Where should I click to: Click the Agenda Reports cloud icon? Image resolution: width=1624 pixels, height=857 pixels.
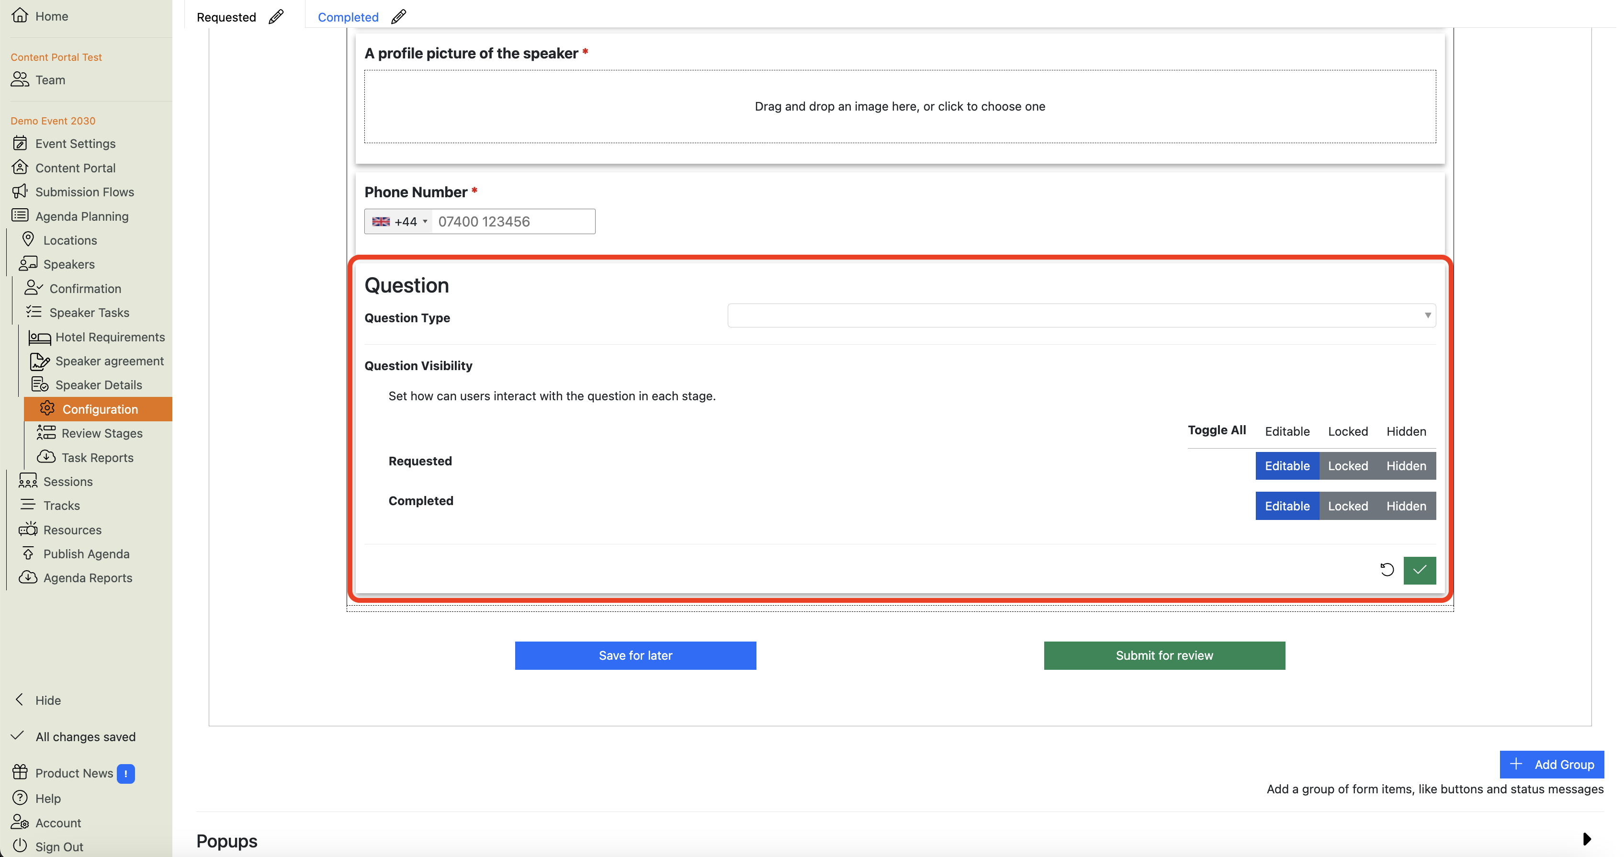pos(28,577)
